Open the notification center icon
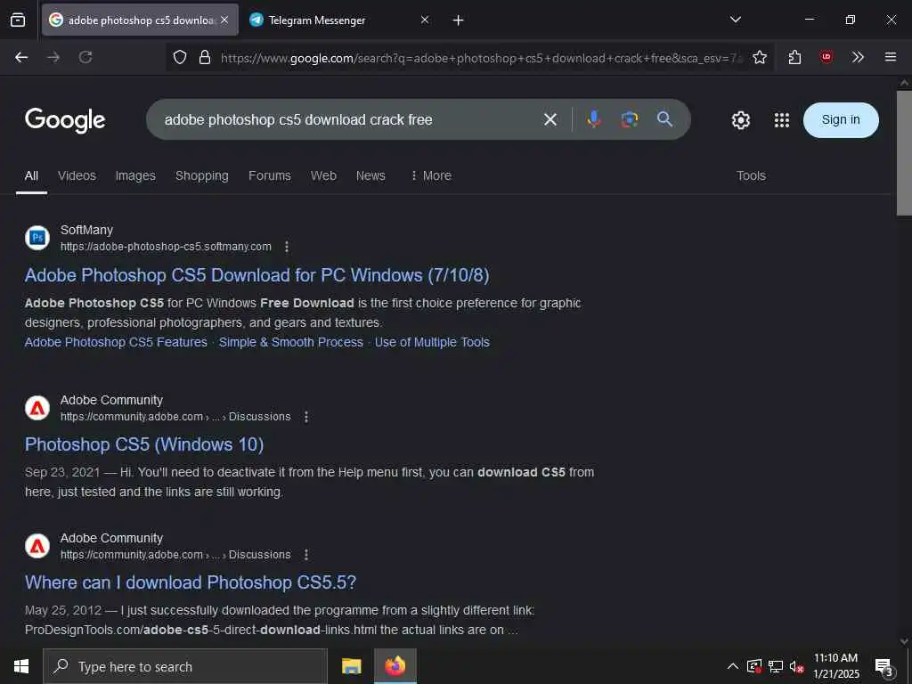 coord(884,666)
